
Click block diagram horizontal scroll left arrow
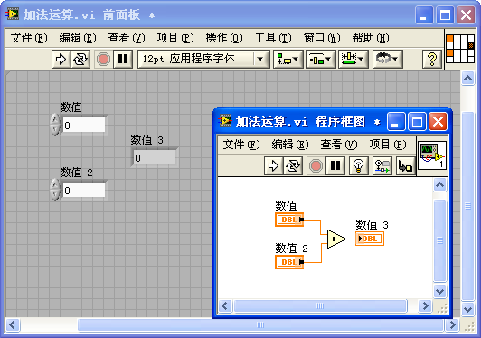click(225, 305)
